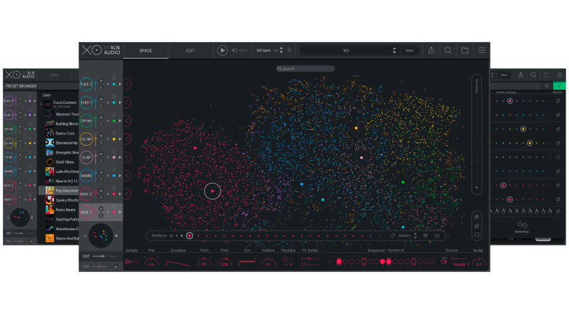Screen dimensions: 569x314
Task: Solo the CL HH channel
Action: [x=101, y=143]
